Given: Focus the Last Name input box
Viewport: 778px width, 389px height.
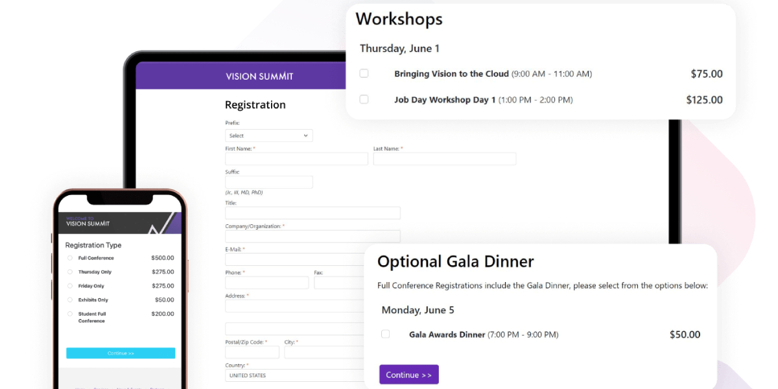Looking at the screenshot, I should [x=445, y=159].
